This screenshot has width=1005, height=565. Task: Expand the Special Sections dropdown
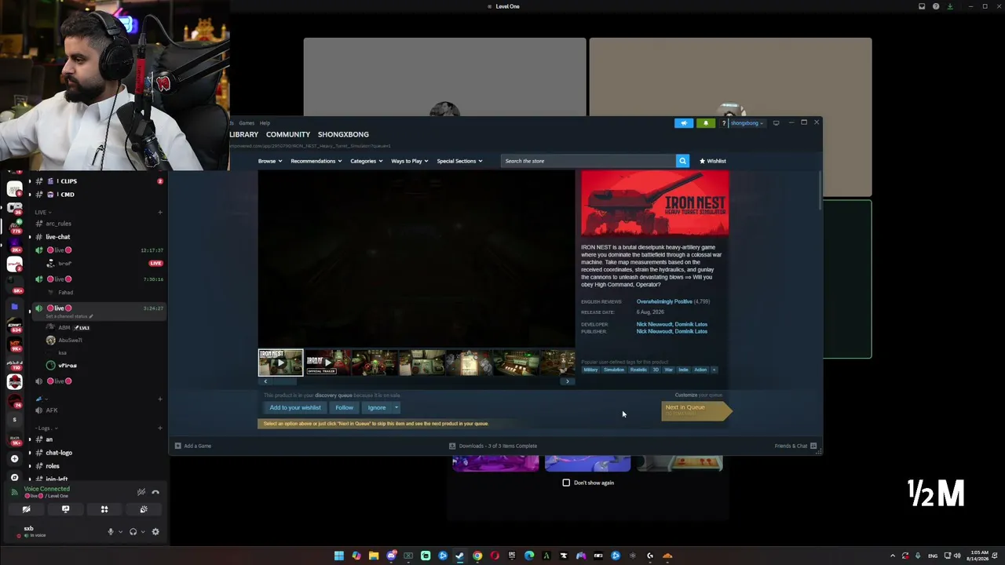coord(460,161)
